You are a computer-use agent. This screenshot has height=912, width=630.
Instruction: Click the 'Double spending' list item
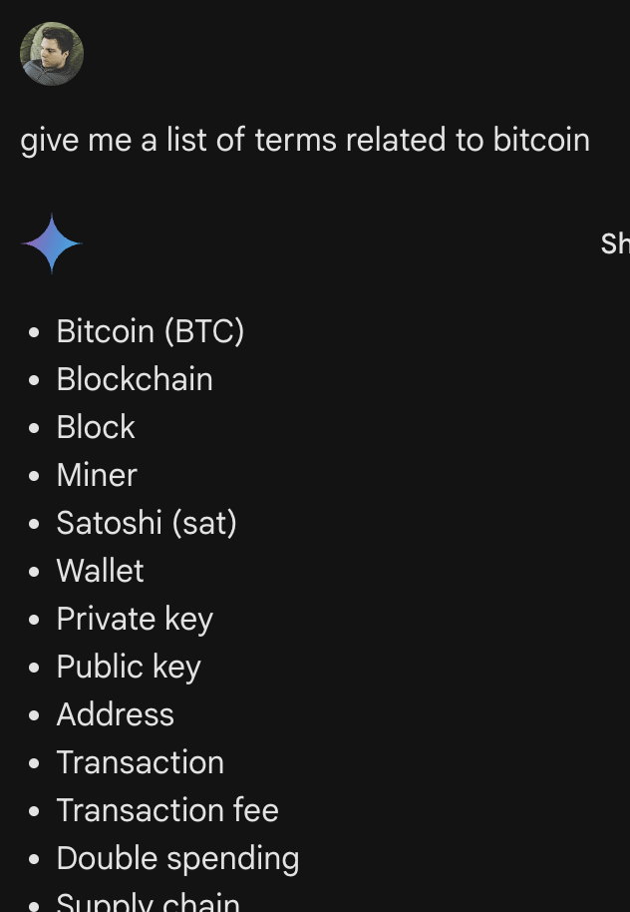click(x=177, y=858)
